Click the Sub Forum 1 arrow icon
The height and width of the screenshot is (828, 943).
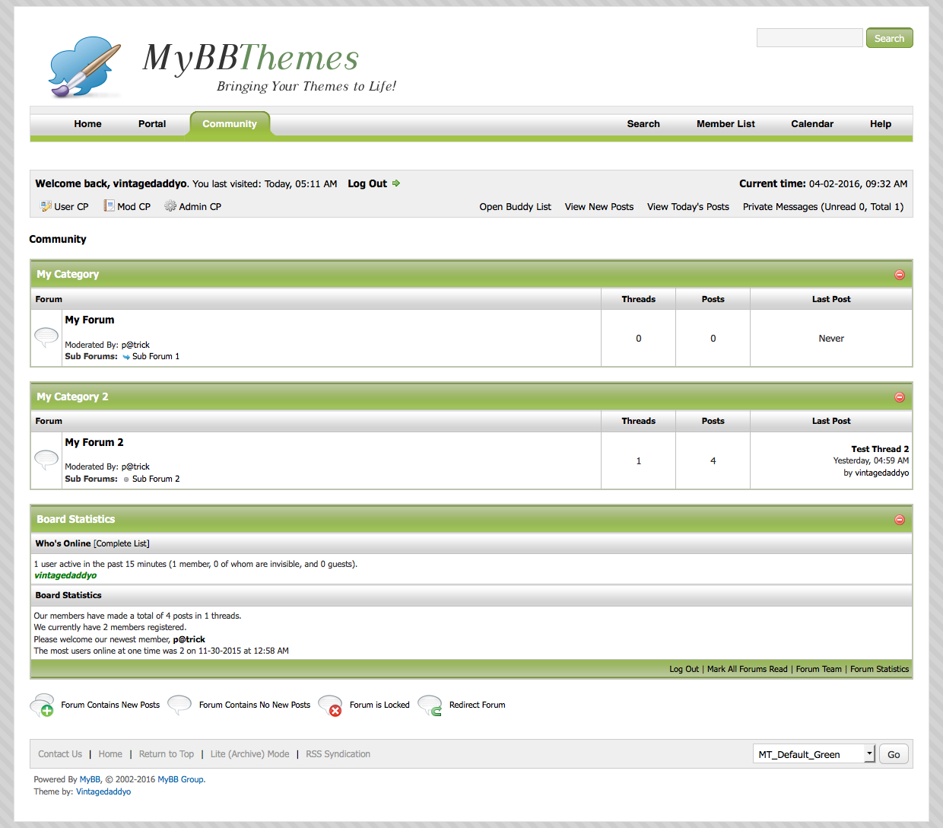coord(126,357)
